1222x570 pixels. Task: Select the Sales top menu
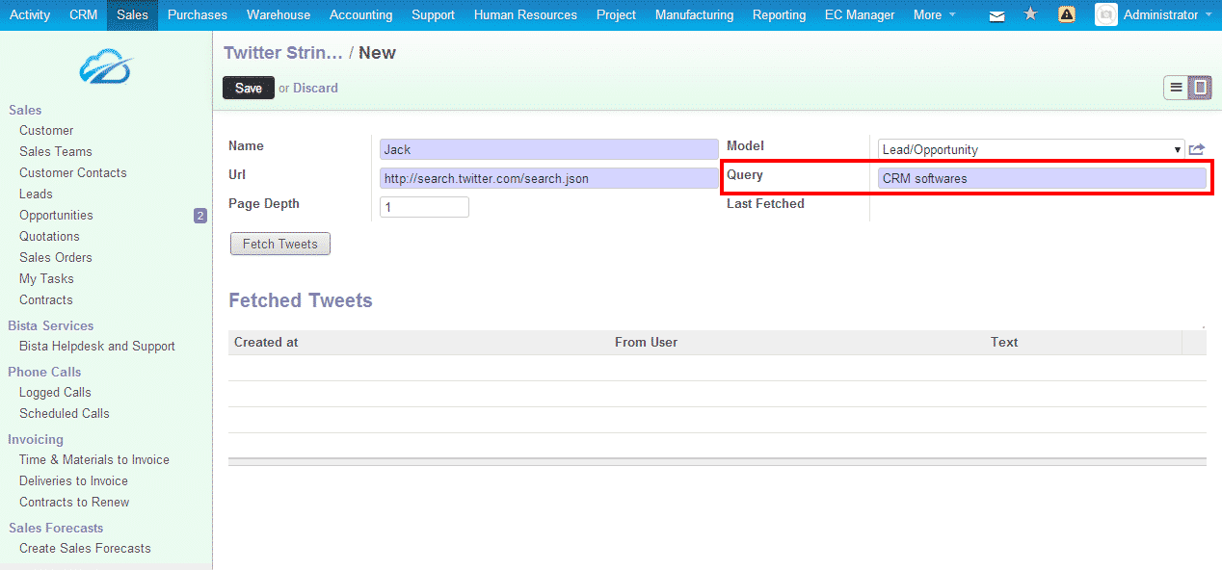pos(132,14)
